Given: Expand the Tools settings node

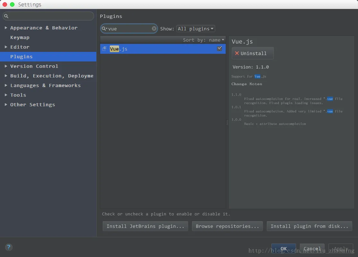Looking at the screenshot, I should (x=6, y=95).
